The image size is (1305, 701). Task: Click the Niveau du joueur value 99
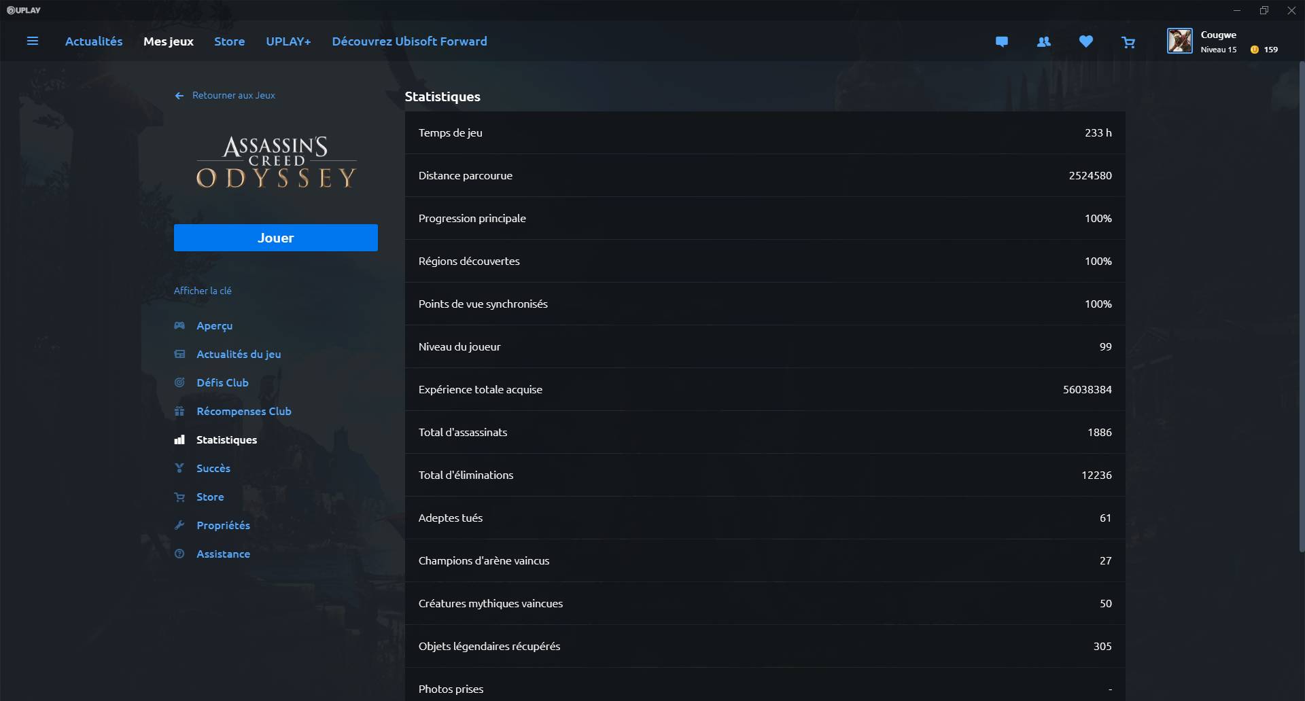[x=1105, y=346]
